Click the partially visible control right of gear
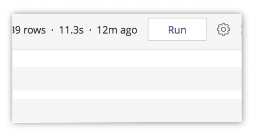Screen dimensions: 254x136 click(x=241, y=30)
